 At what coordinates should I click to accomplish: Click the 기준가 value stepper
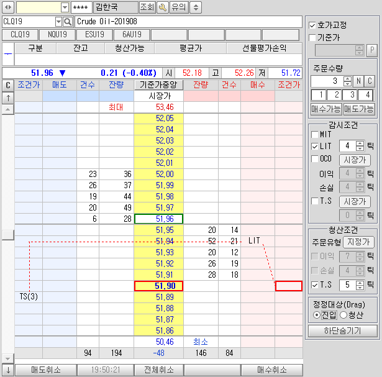pos(359,50)
